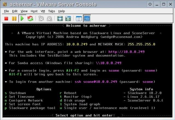This screenshot has width=175, height=120.
Task: Click the Welcome to achernar heading
Action: [86, 26]
